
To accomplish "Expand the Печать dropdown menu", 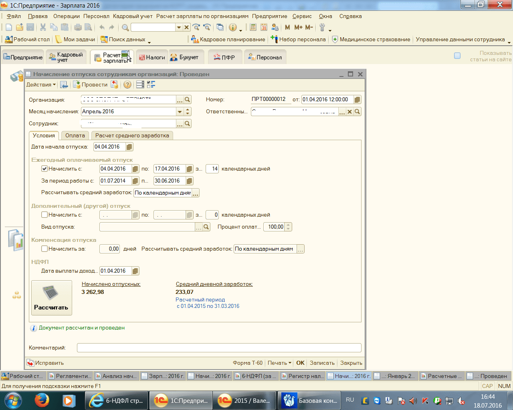I will click(x=279, y=363).
